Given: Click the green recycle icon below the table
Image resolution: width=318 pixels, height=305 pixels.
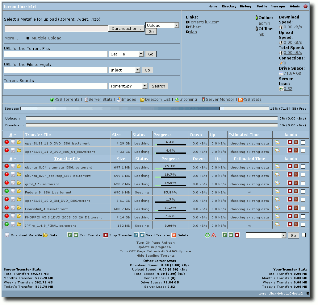Looking at the screenshot, I should point(207,235).
